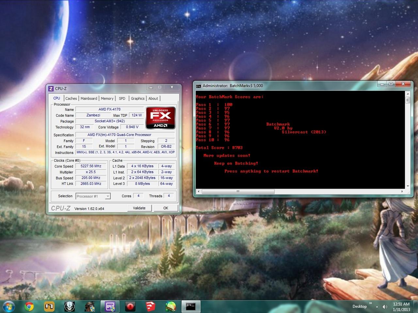Open the Graphics tab

click(x=138, y=98)
